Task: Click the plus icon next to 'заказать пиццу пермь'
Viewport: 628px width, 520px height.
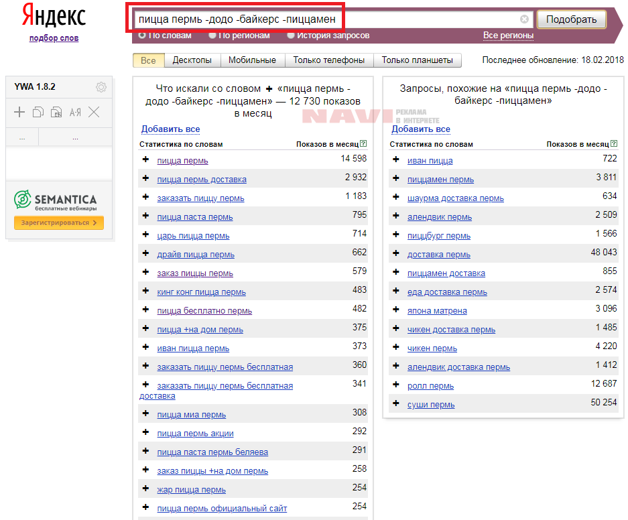Action: coord(146,197)
